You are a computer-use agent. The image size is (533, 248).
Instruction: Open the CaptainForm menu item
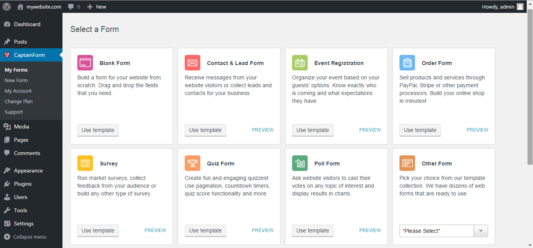(x=31, y=55)
